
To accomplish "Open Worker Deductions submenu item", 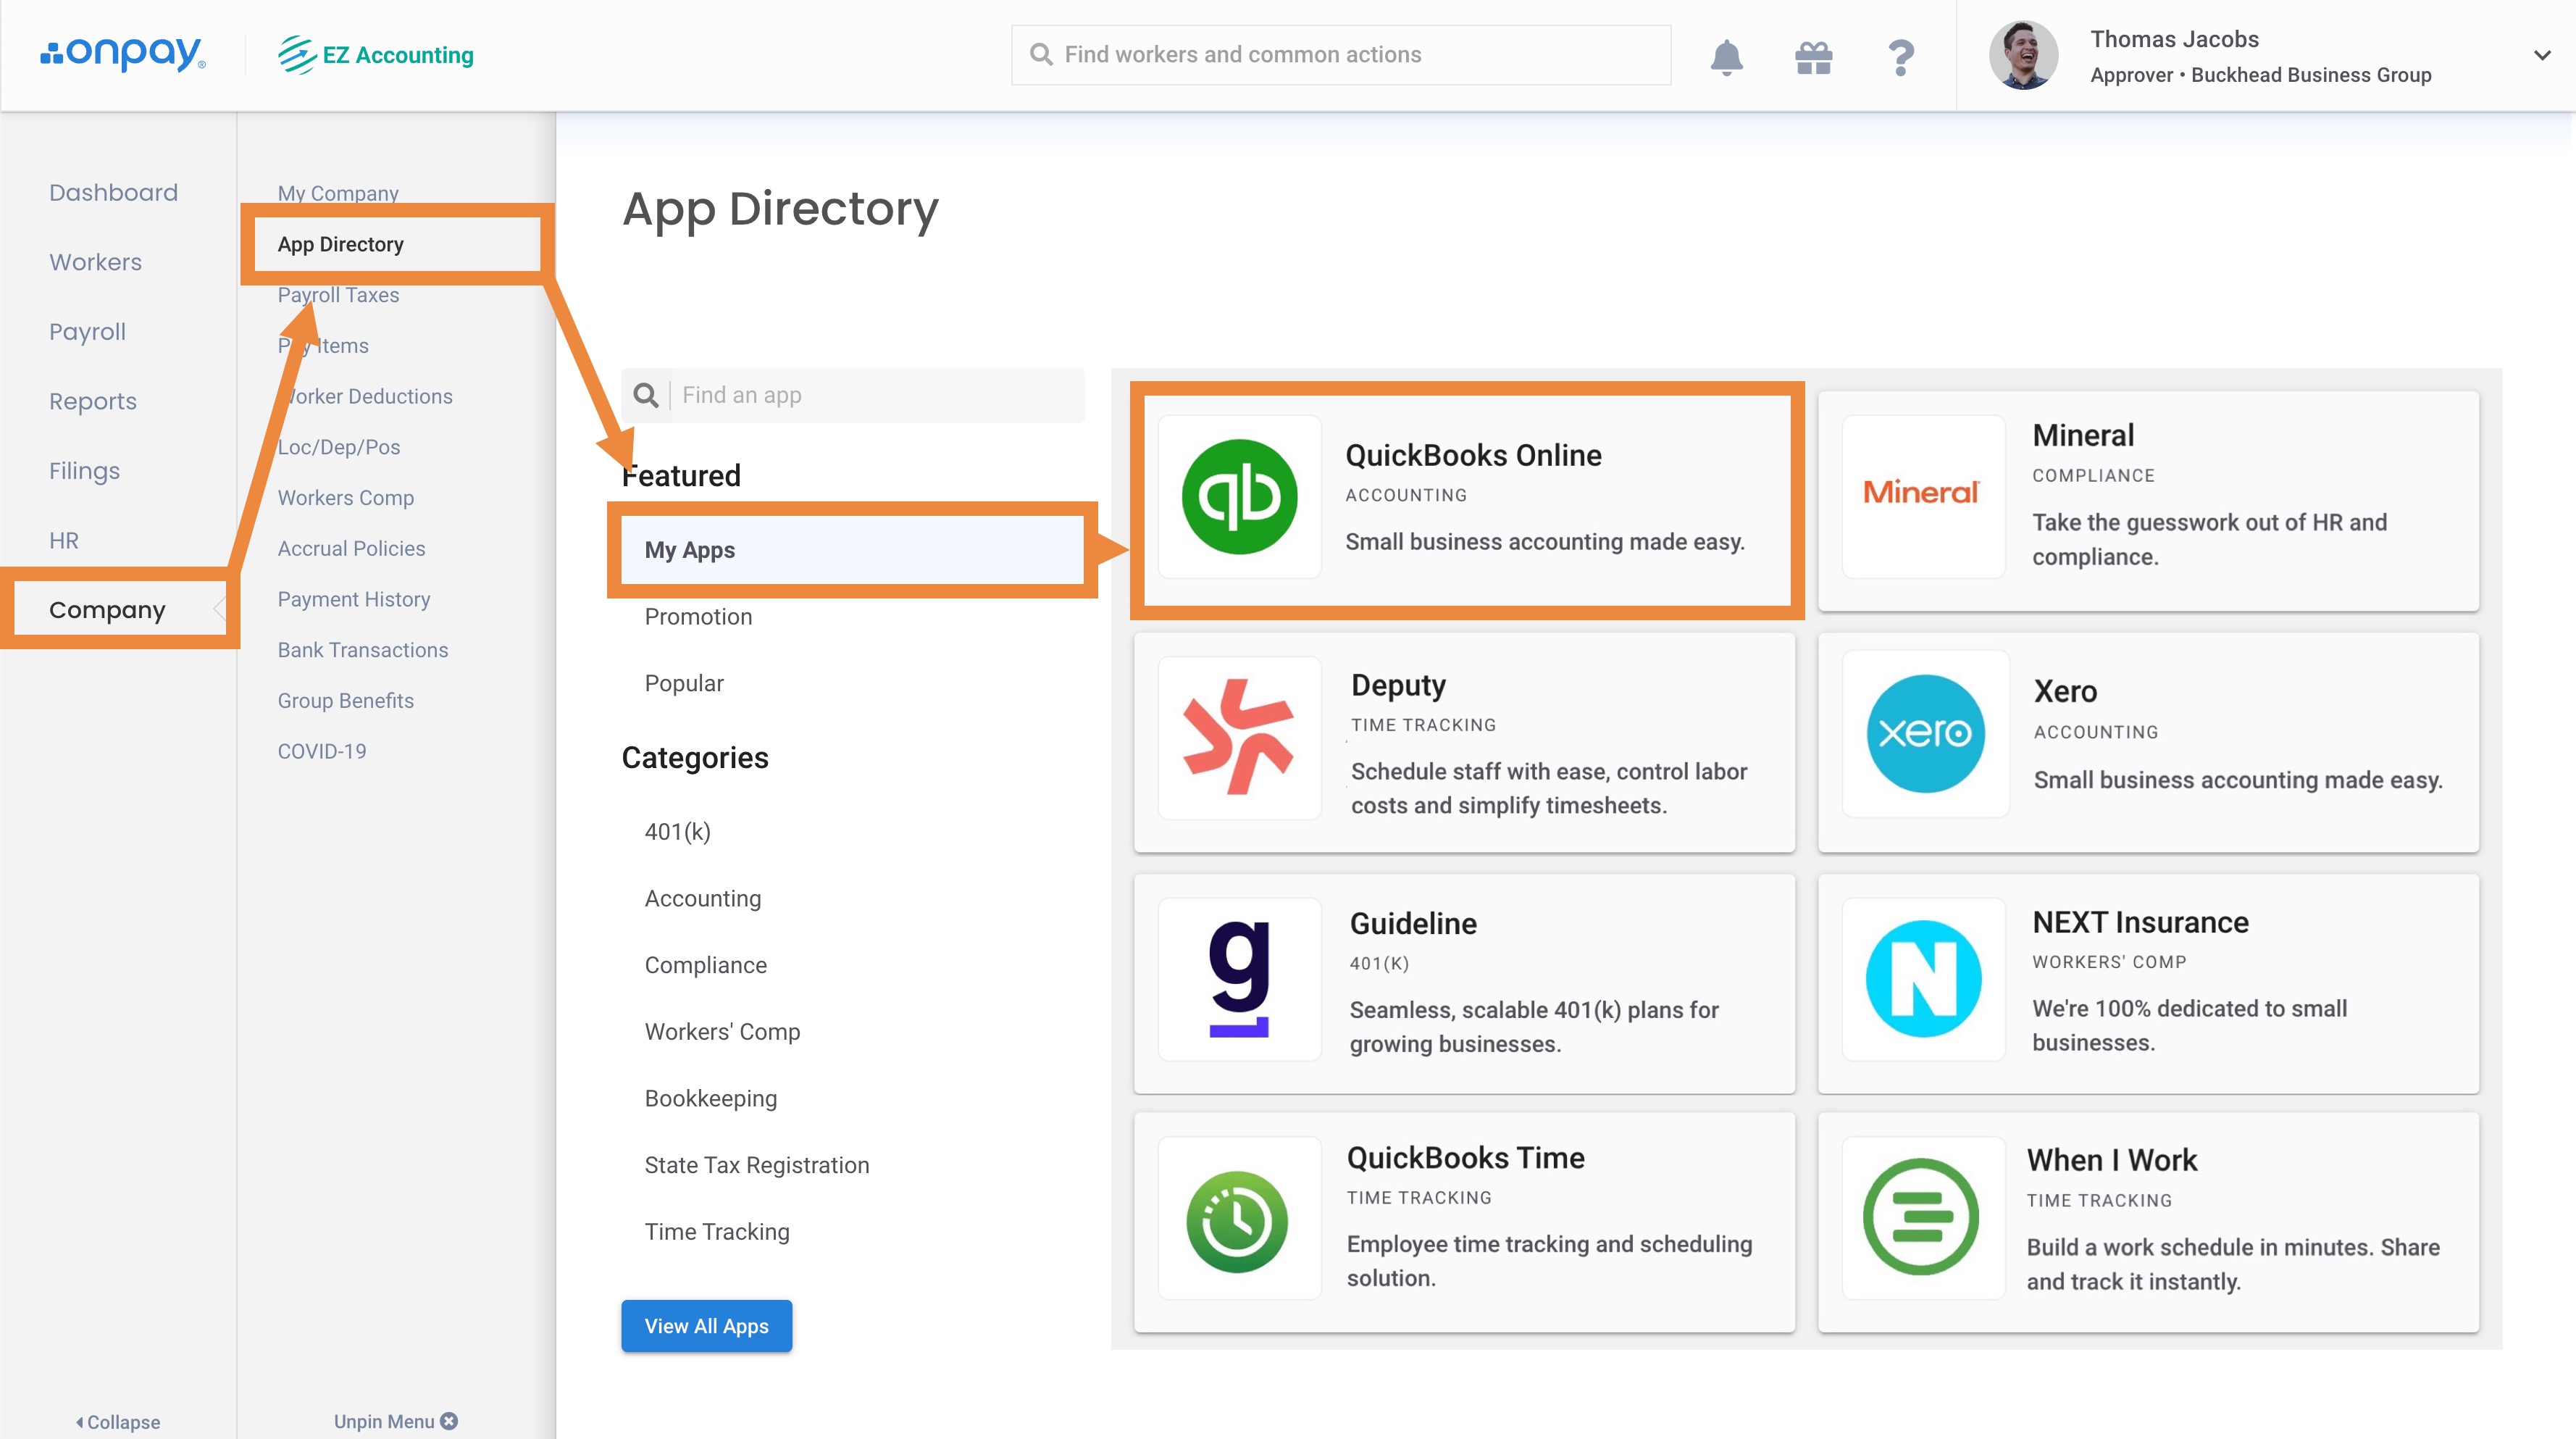I will [x=365, y=396].
